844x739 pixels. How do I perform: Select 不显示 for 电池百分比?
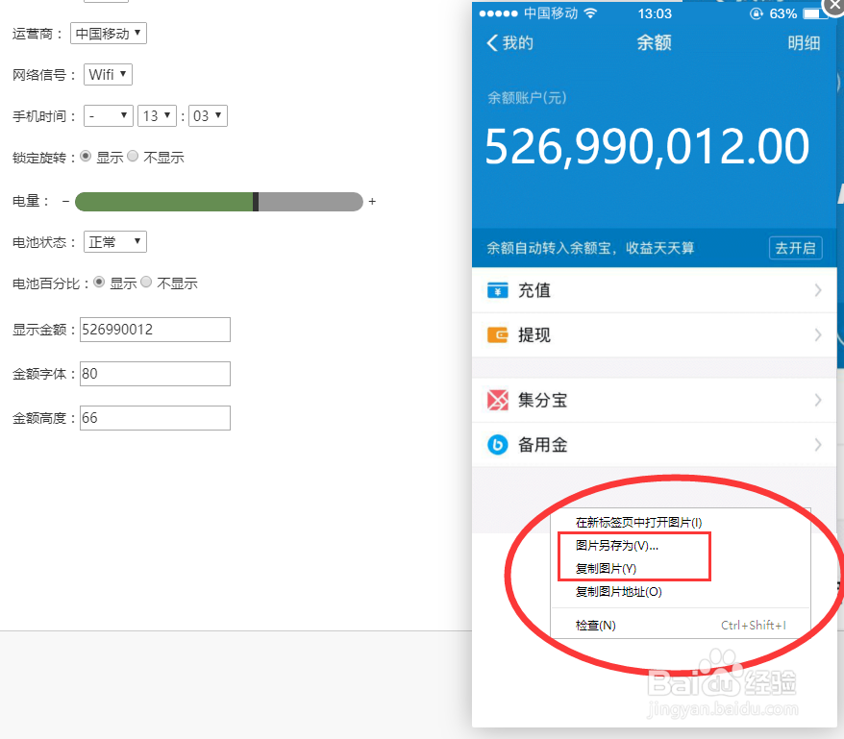pyautogui.click(x=146, y=282)
